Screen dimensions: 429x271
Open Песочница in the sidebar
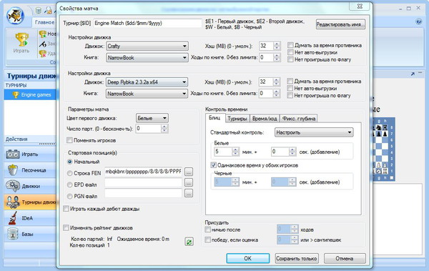click(30, 170)
